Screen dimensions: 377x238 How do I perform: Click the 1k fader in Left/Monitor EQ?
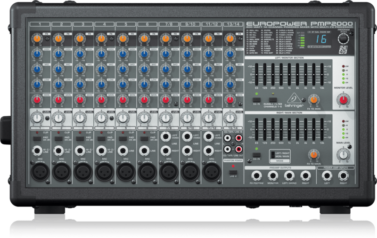click(x=289, y=75)
